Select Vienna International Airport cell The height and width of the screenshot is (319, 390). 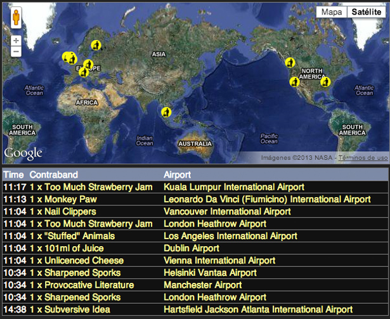tap(219, 261)
